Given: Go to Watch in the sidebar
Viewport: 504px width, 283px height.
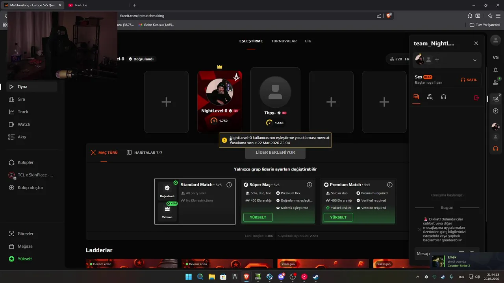Looking at the screenshot, I should click(31, 124).
